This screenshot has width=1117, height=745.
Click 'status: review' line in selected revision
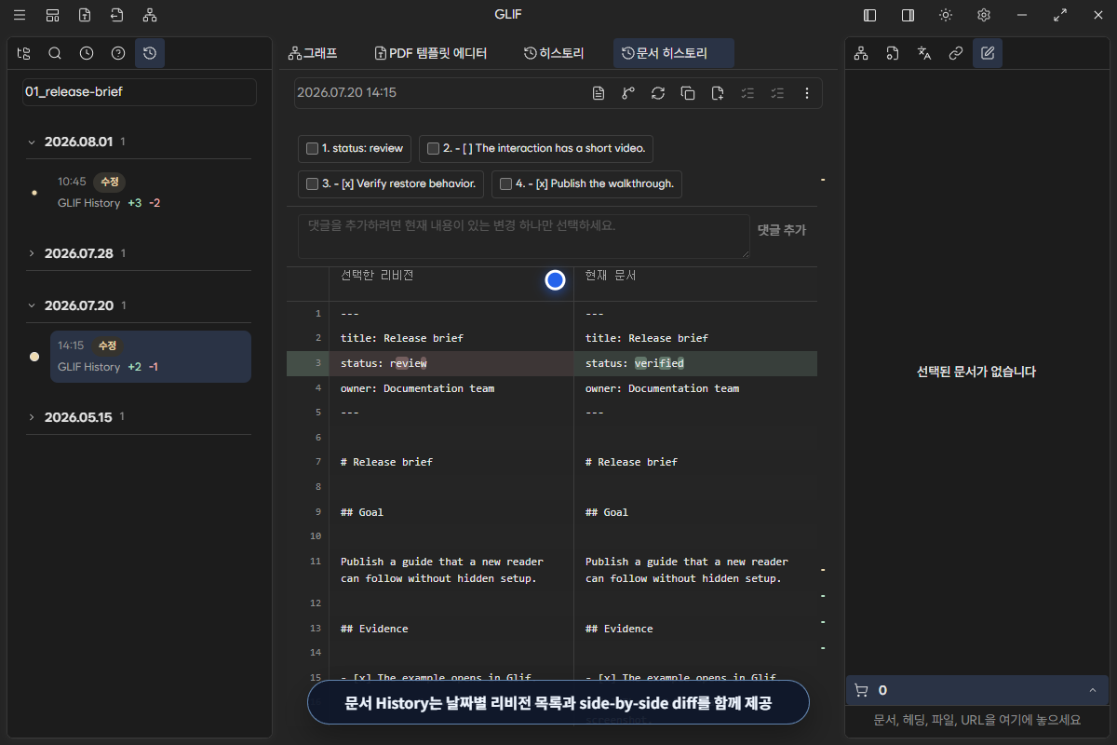point(384,363)
